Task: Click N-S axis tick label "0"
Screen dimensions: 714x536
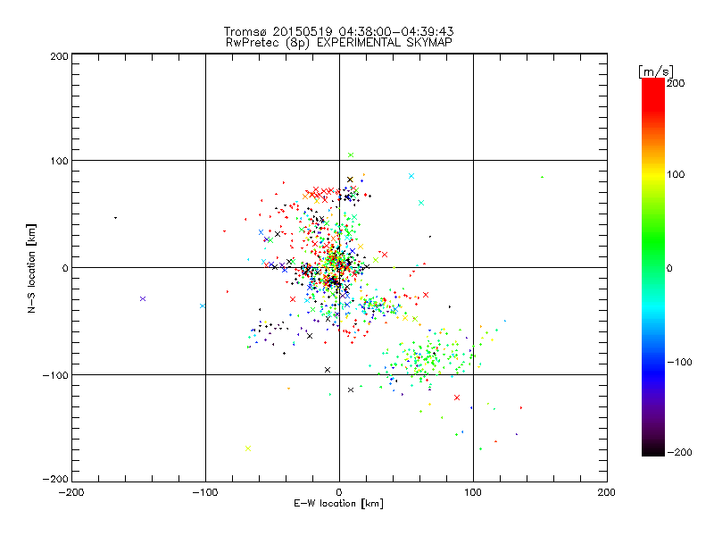Action: click(65, 269)
